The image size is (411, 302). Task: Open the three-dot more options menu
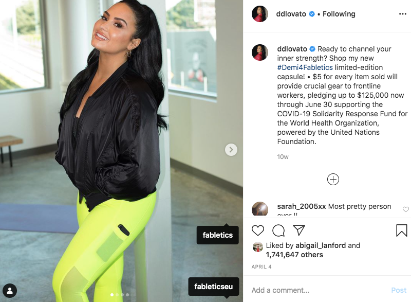(x=403, y=14)
